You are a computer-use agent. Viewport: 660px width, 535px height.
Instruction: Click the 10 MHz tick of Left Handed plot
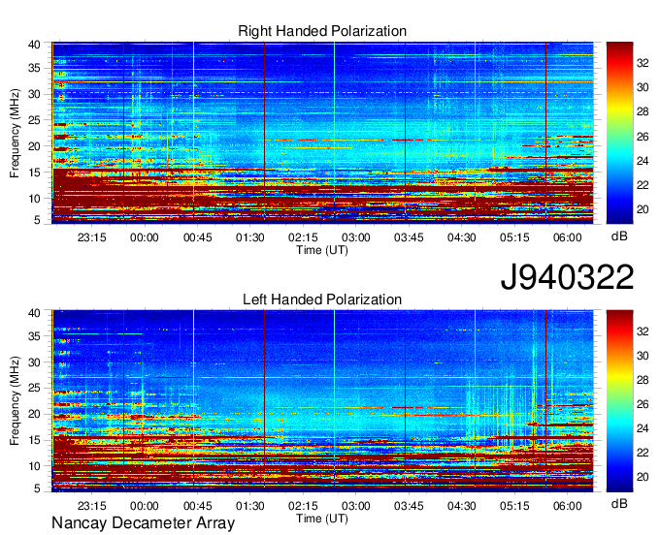[x=34, y=466]
